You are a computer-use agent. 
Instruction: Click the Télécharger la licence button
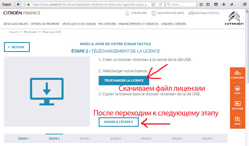click(124, 80)
